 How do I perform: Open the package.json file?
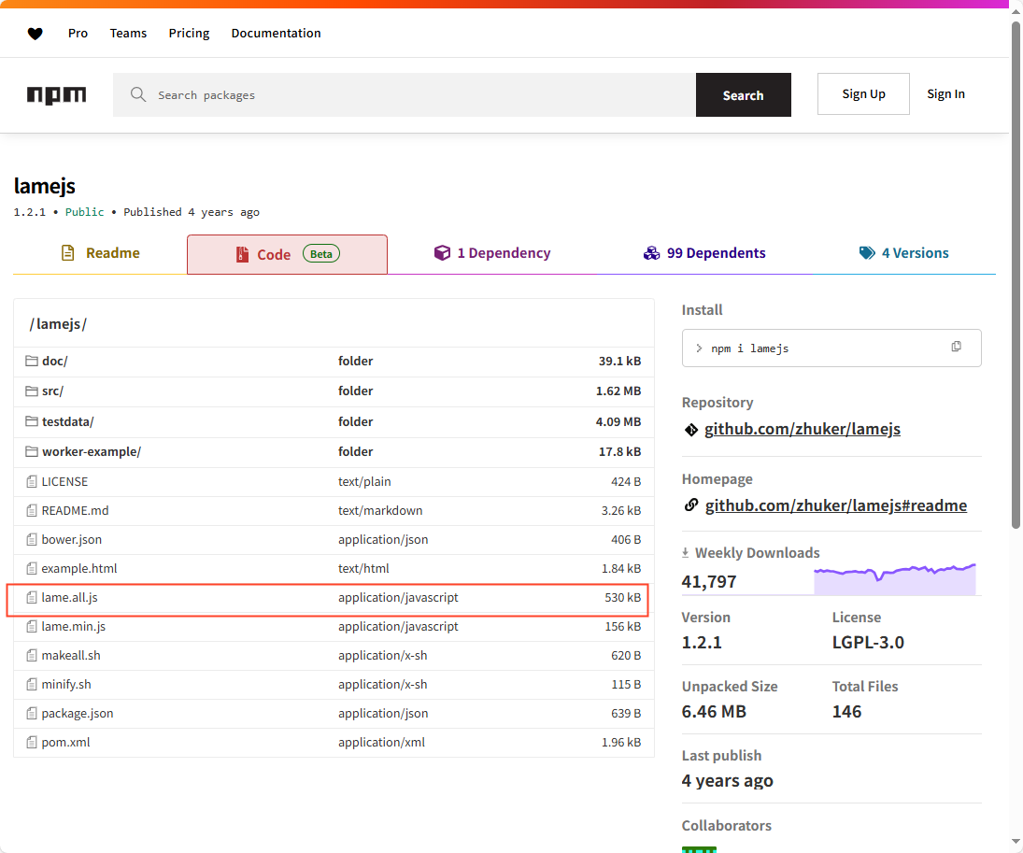[78, 714]
